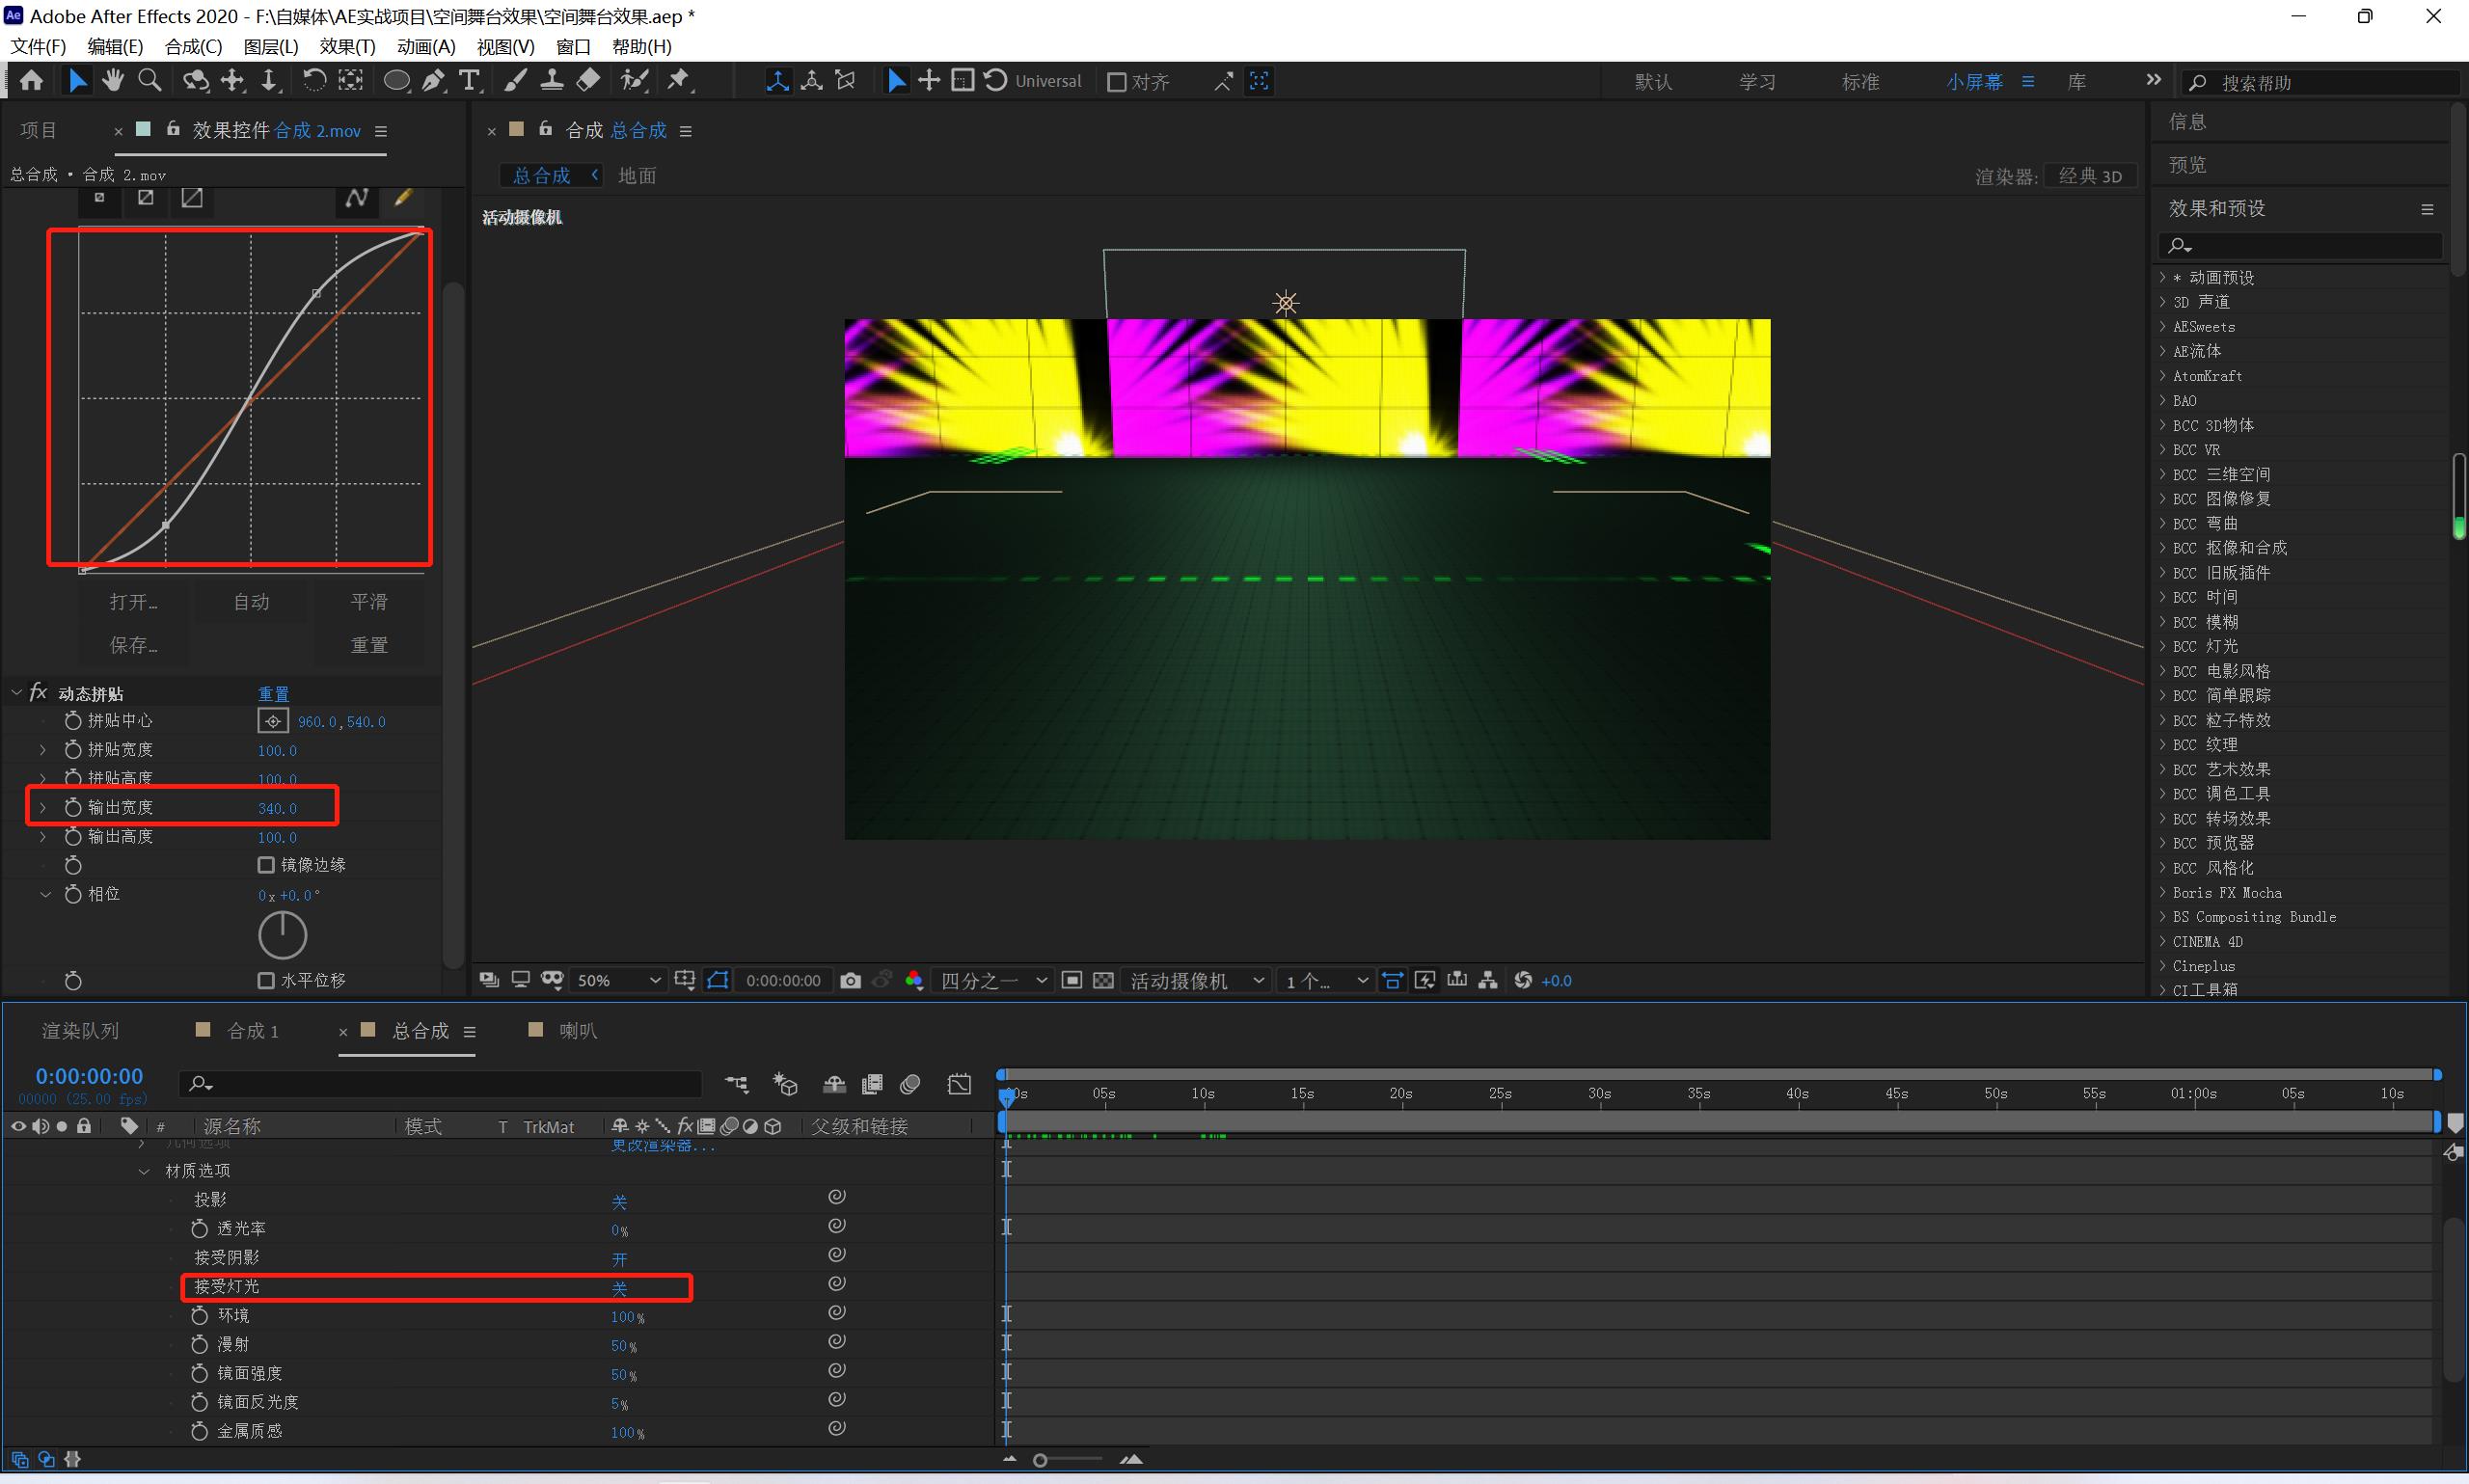Viewport: 2469px width, 1484px height.
Task: Click the 打开... curves button
Action: 134,602
